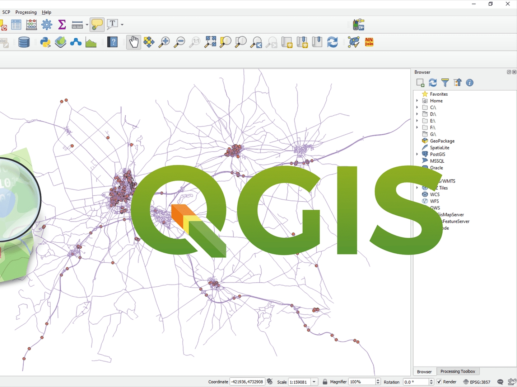Screen dimensions: 517x387
Task: Open the NN Join plugin
Action: point(369,42)
